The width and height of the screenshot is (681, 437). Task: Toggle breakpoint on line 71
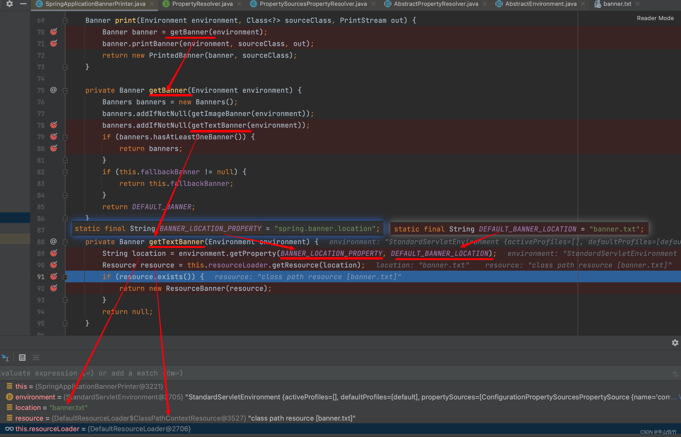pos(54,43)
